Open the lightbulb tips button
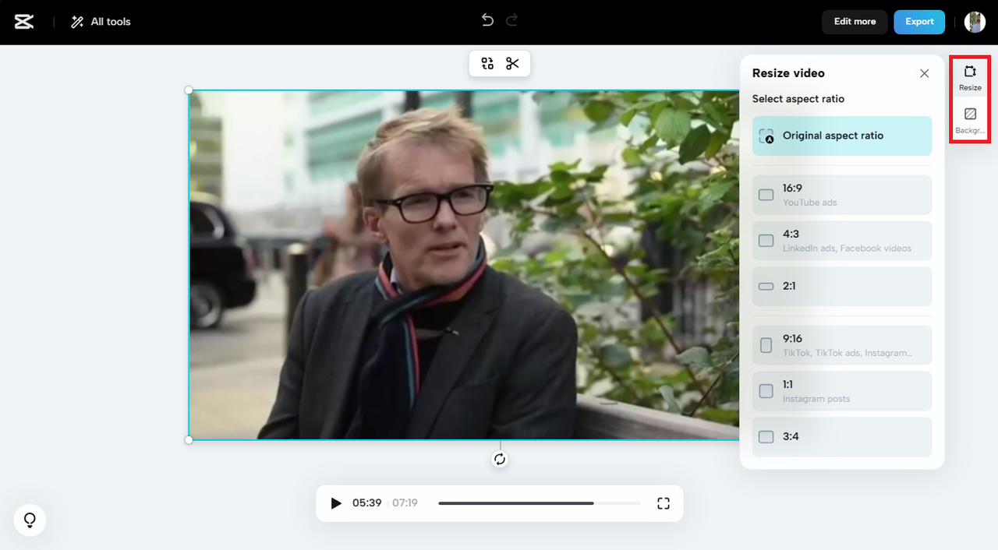Image resolution: width=998 pixels, height=550 pixels. click(x=30, y=520)
